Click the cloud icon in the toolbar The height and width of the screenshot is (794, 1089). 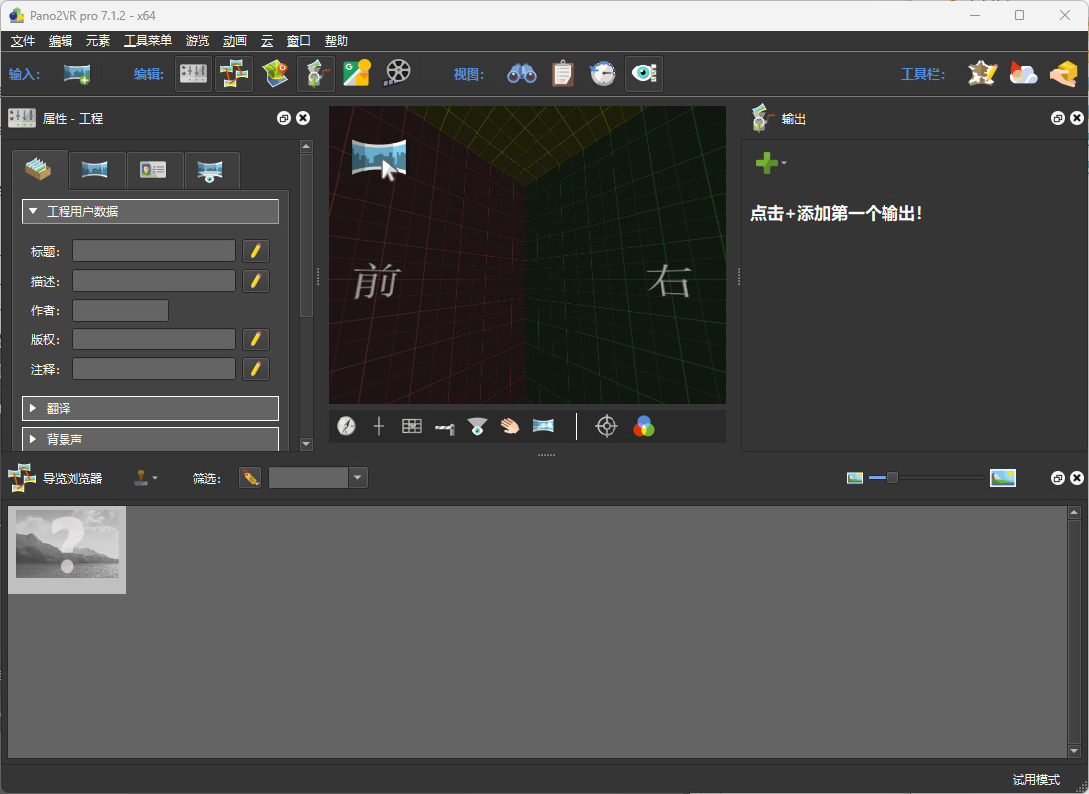pyautogui.click(x=1023, y=73)
